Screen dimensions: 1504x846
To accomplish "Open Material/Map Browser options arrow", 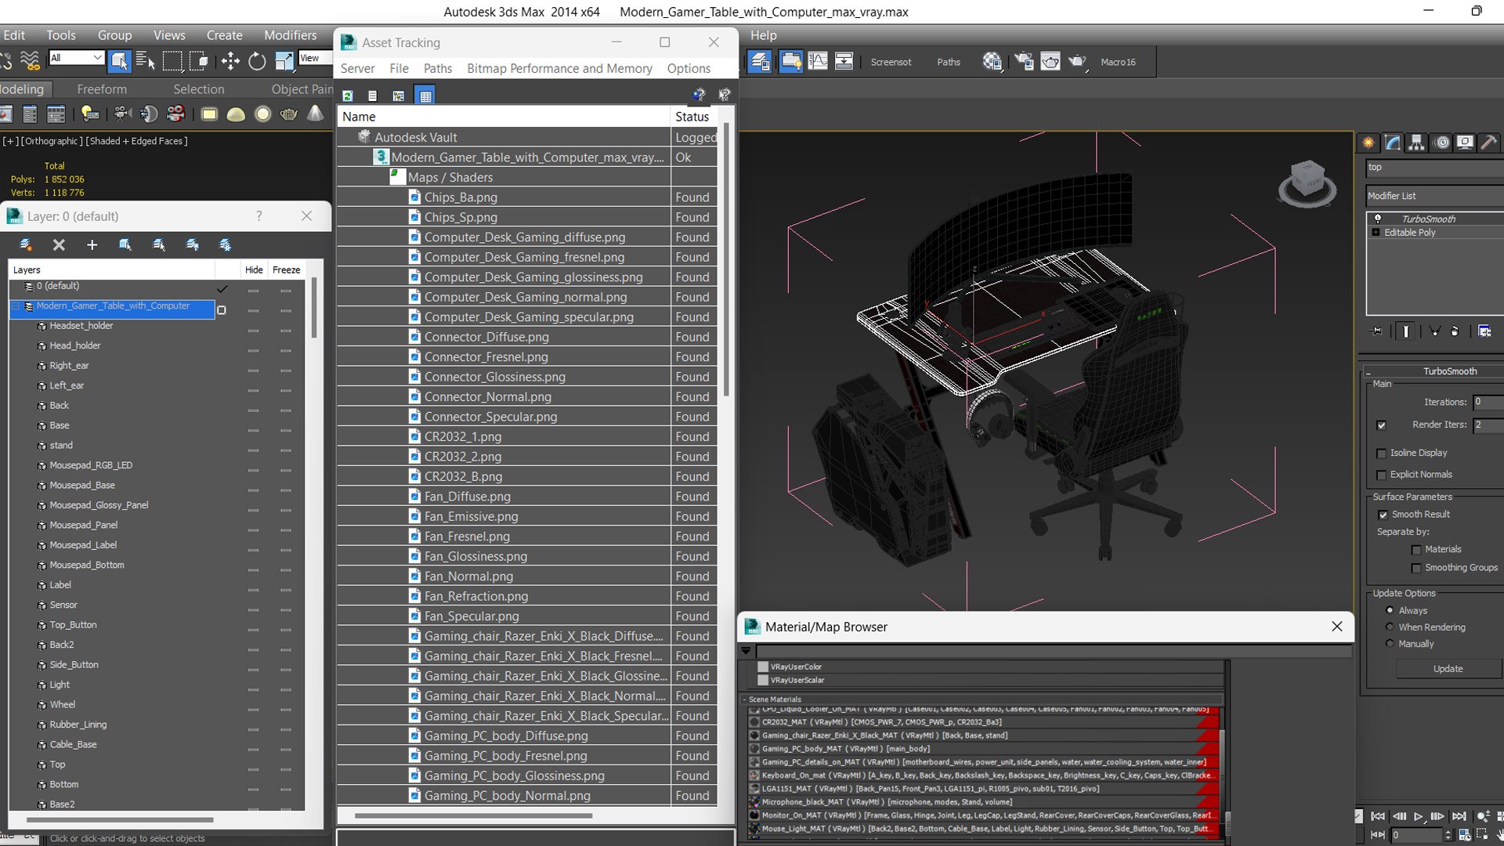I will (746, 650).
